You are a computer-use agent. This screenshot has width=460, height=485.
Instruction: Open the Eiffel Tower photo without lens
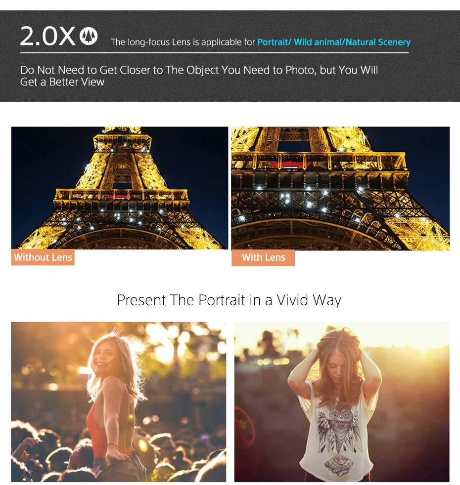(120, 188)
